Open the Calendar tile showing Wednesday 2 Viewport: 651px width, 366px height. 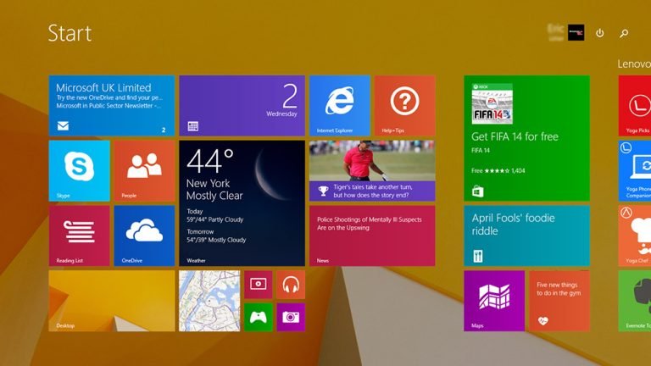pyautogui.click(x=242, y=106)
